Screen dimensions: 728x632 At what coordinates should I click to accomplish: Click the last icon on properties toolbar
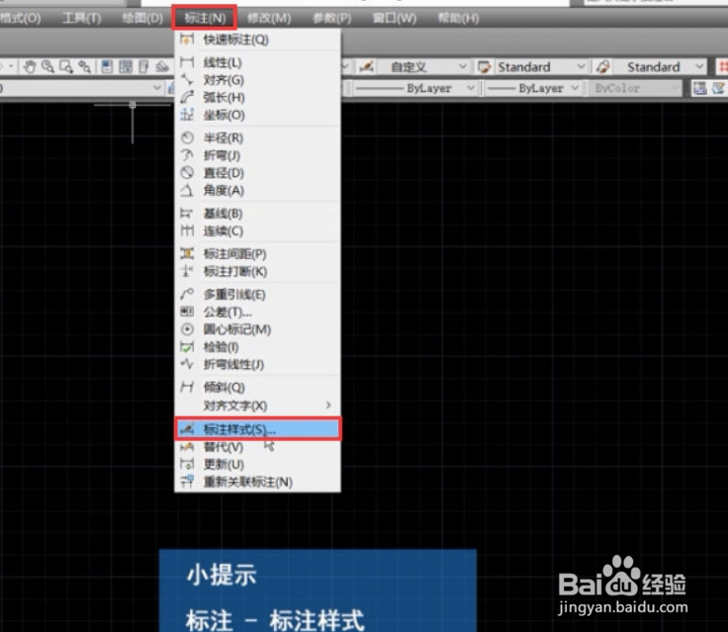(718, 88)
